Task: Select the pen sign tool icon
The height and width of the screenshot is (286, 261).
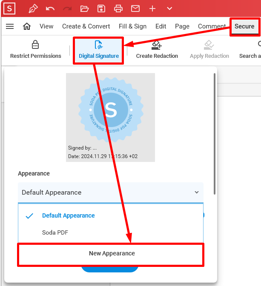Action: pyautogui.click(x=33, y=8)
